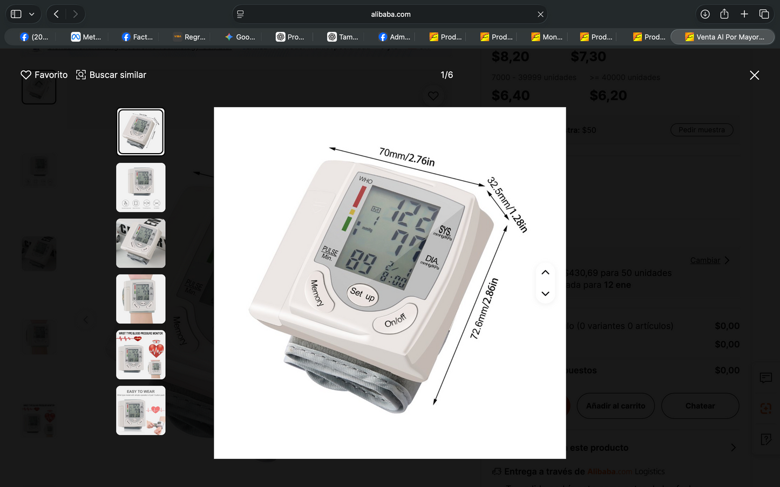The width and height of the screenshot is (780, 487).
Task: Toggle the Safari sidebar icon
Action: point(16,14)
